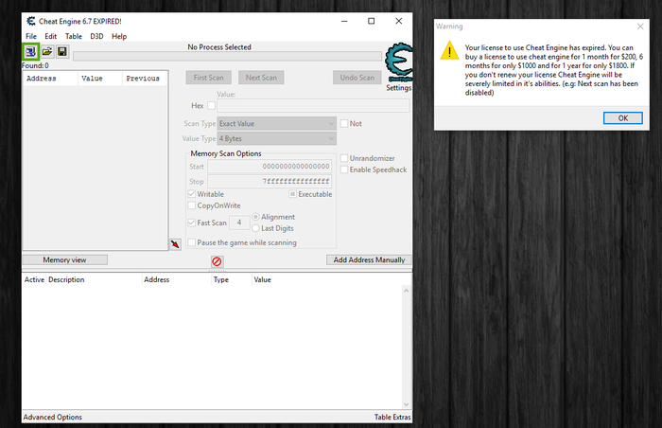The height and width of the screenshot is (428, 662).
Task: Toggle the Writable checkbox
Action: pos(192,194)
